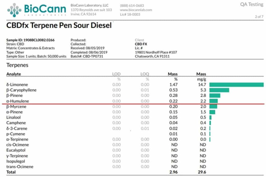The image size is (266, 177).
Task: Click the β-Caryophyllene mg/g value 5.3
Action: (x=203, y=90)
